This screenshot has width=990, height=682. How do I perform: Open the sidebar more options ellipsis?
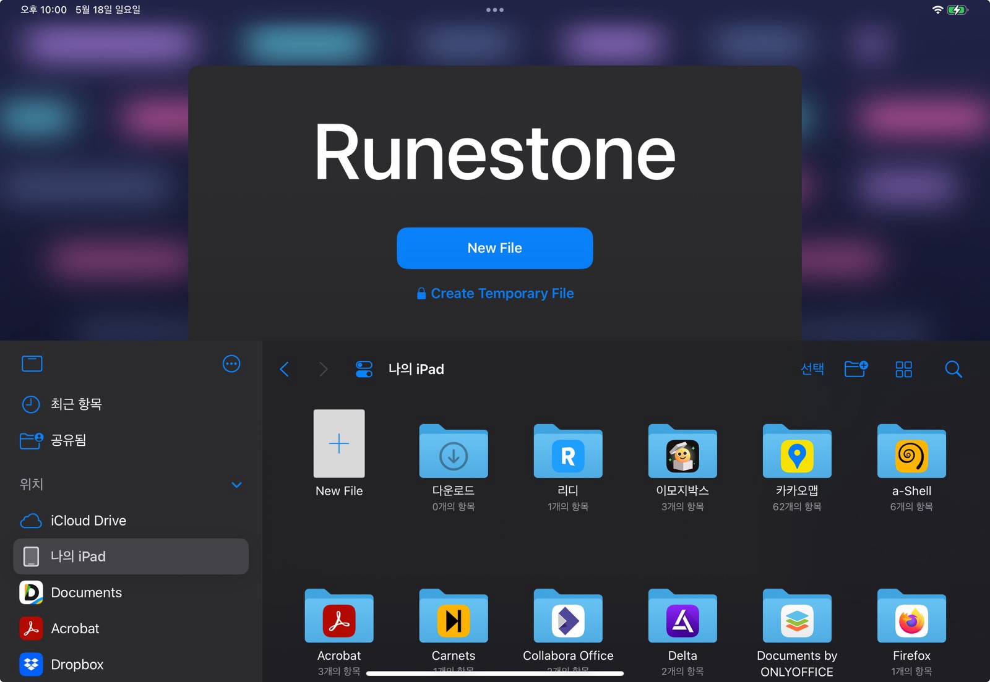pos(231,364)
